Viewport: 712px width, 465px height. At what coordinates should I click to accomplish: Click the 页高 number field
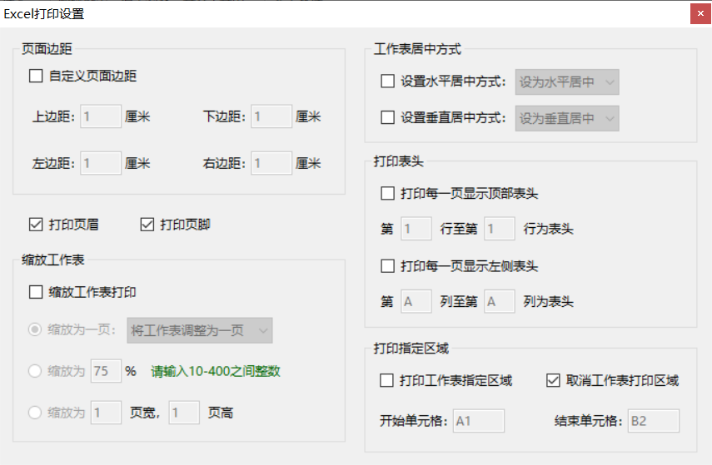(184, 413)
